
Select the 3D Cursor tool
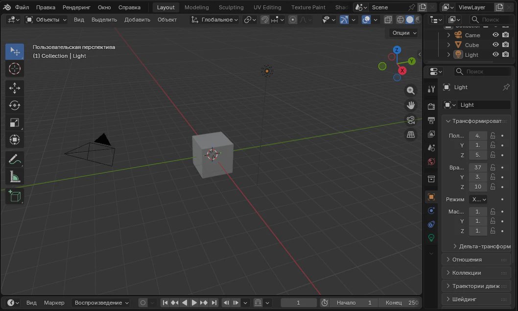[15, 69]
